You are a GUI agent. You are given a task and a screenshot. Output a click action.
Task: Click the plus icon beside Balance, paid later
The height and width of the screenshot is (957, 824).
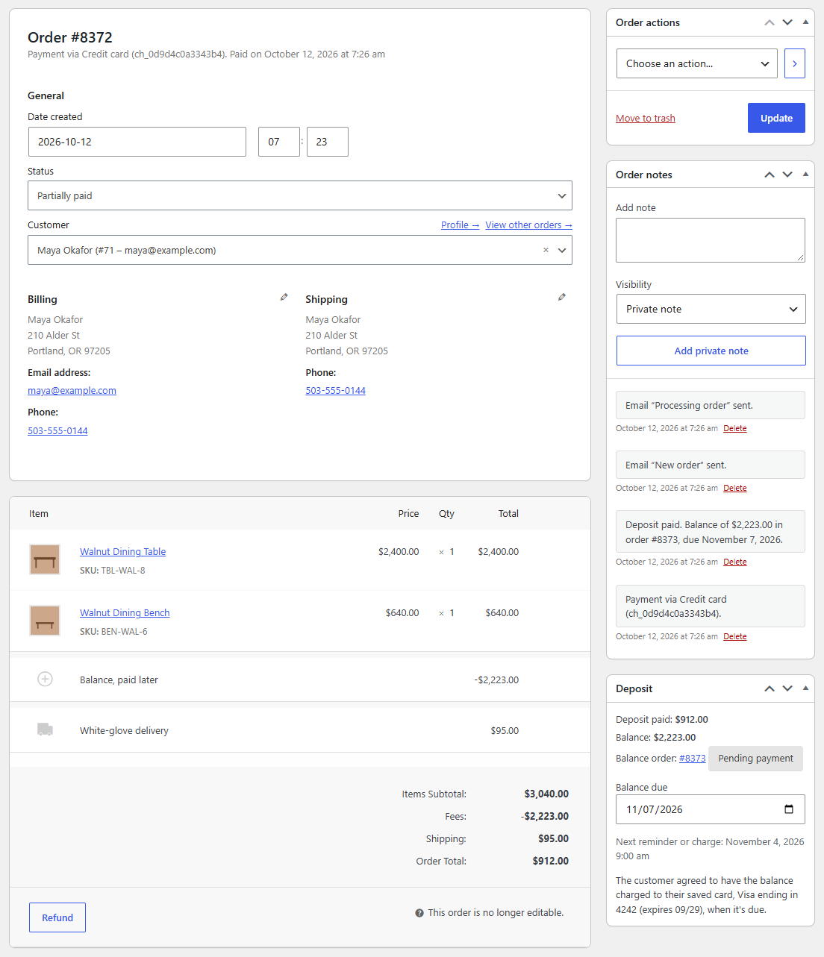pos(45,679)
